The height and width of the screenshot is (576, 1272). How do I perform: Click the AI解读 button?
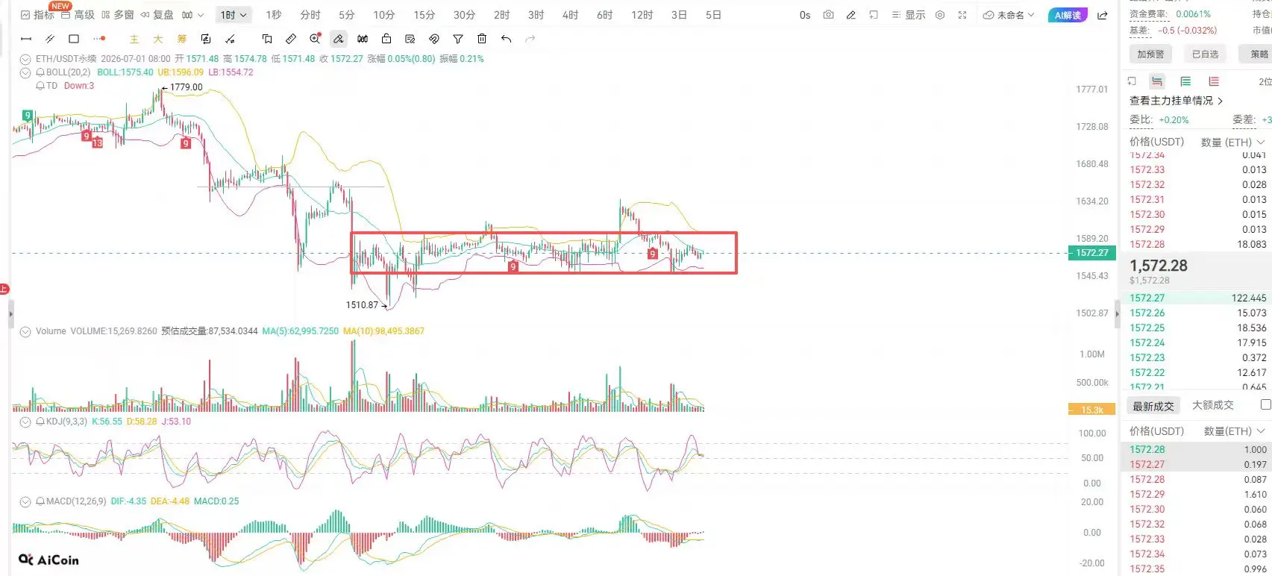[1068, 15]
